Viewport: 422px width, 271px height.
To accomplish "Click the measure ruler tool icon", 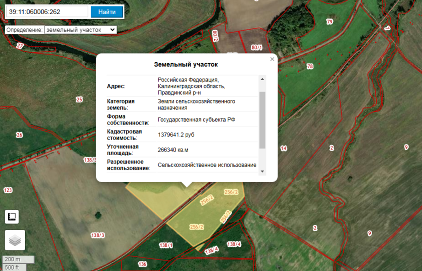I will point(12,217).
